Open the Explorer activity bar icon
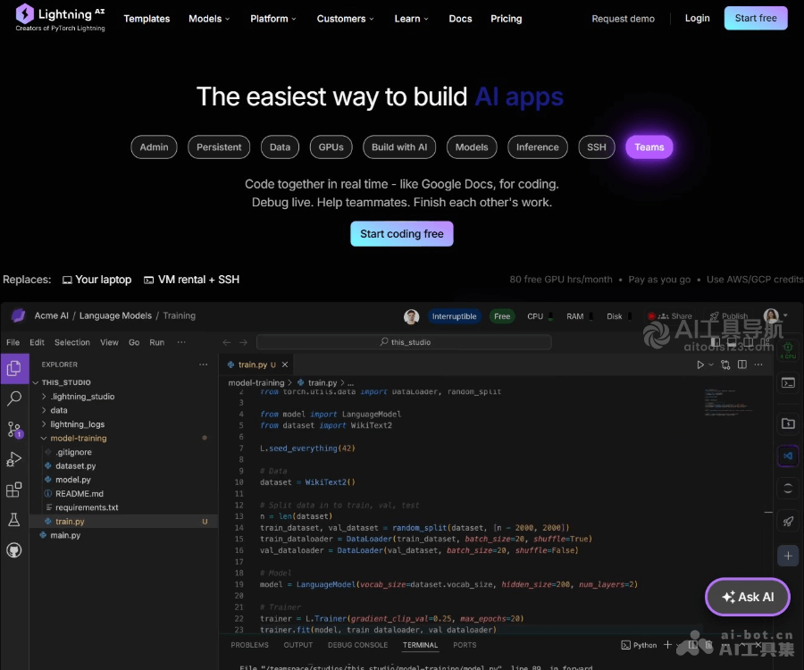The height and width of the screenshot is (670, 804). click(14, 368)
